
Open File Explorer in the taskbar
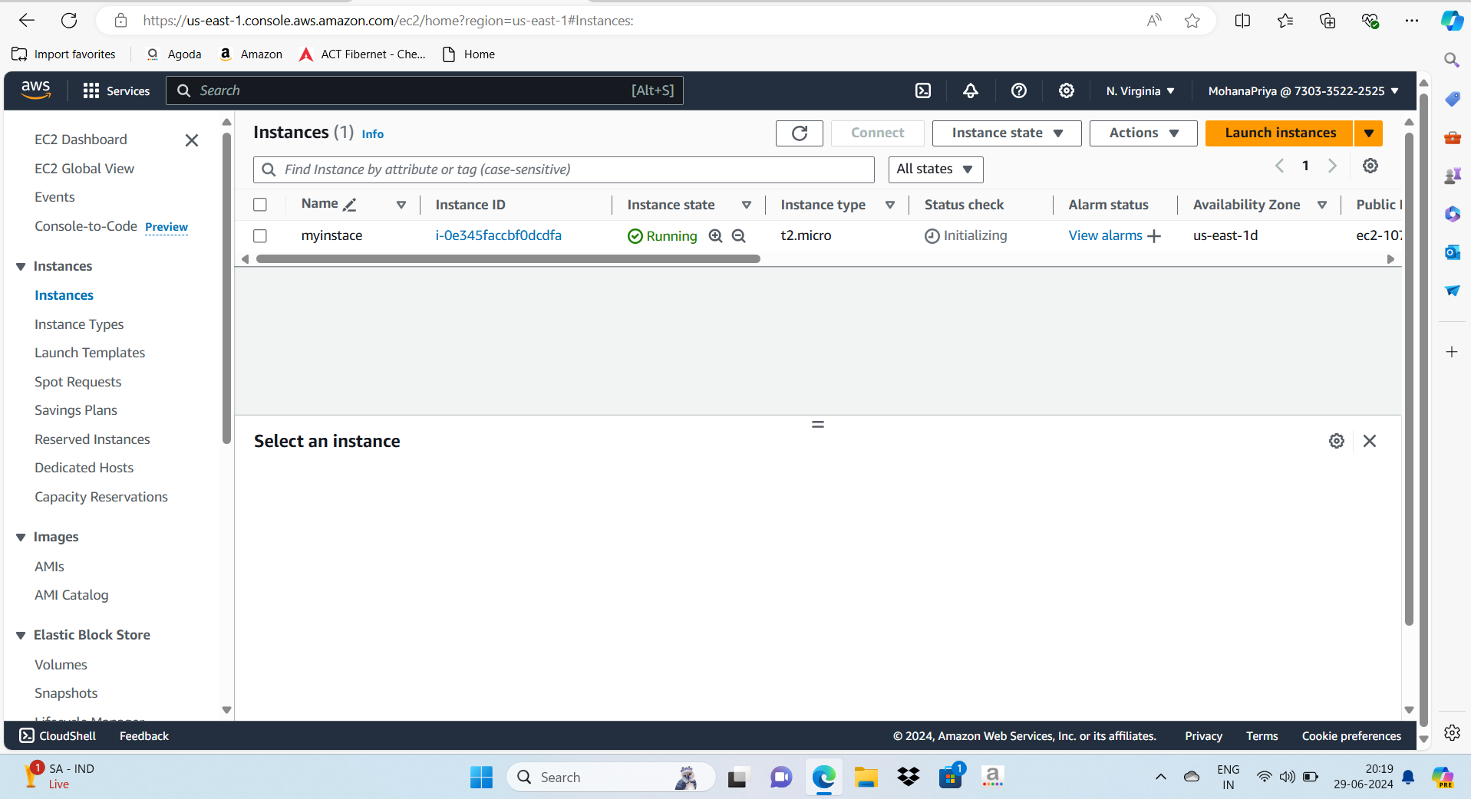click(866, 778)
